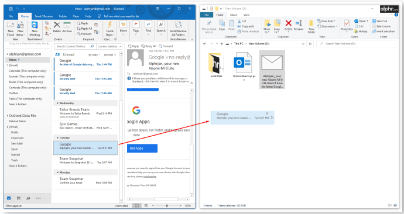Click Paste icon in Explorer ribbon
Viewport: 404px width, 214px height.
pyautogui.click(x=232, y=25)
